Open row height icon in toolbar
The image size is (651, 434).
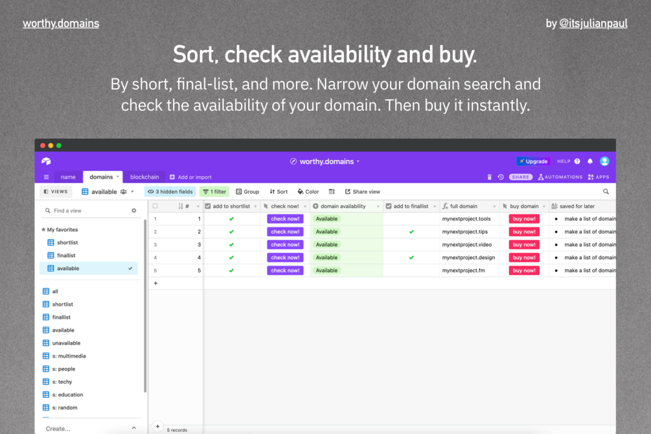coord(331,192)
